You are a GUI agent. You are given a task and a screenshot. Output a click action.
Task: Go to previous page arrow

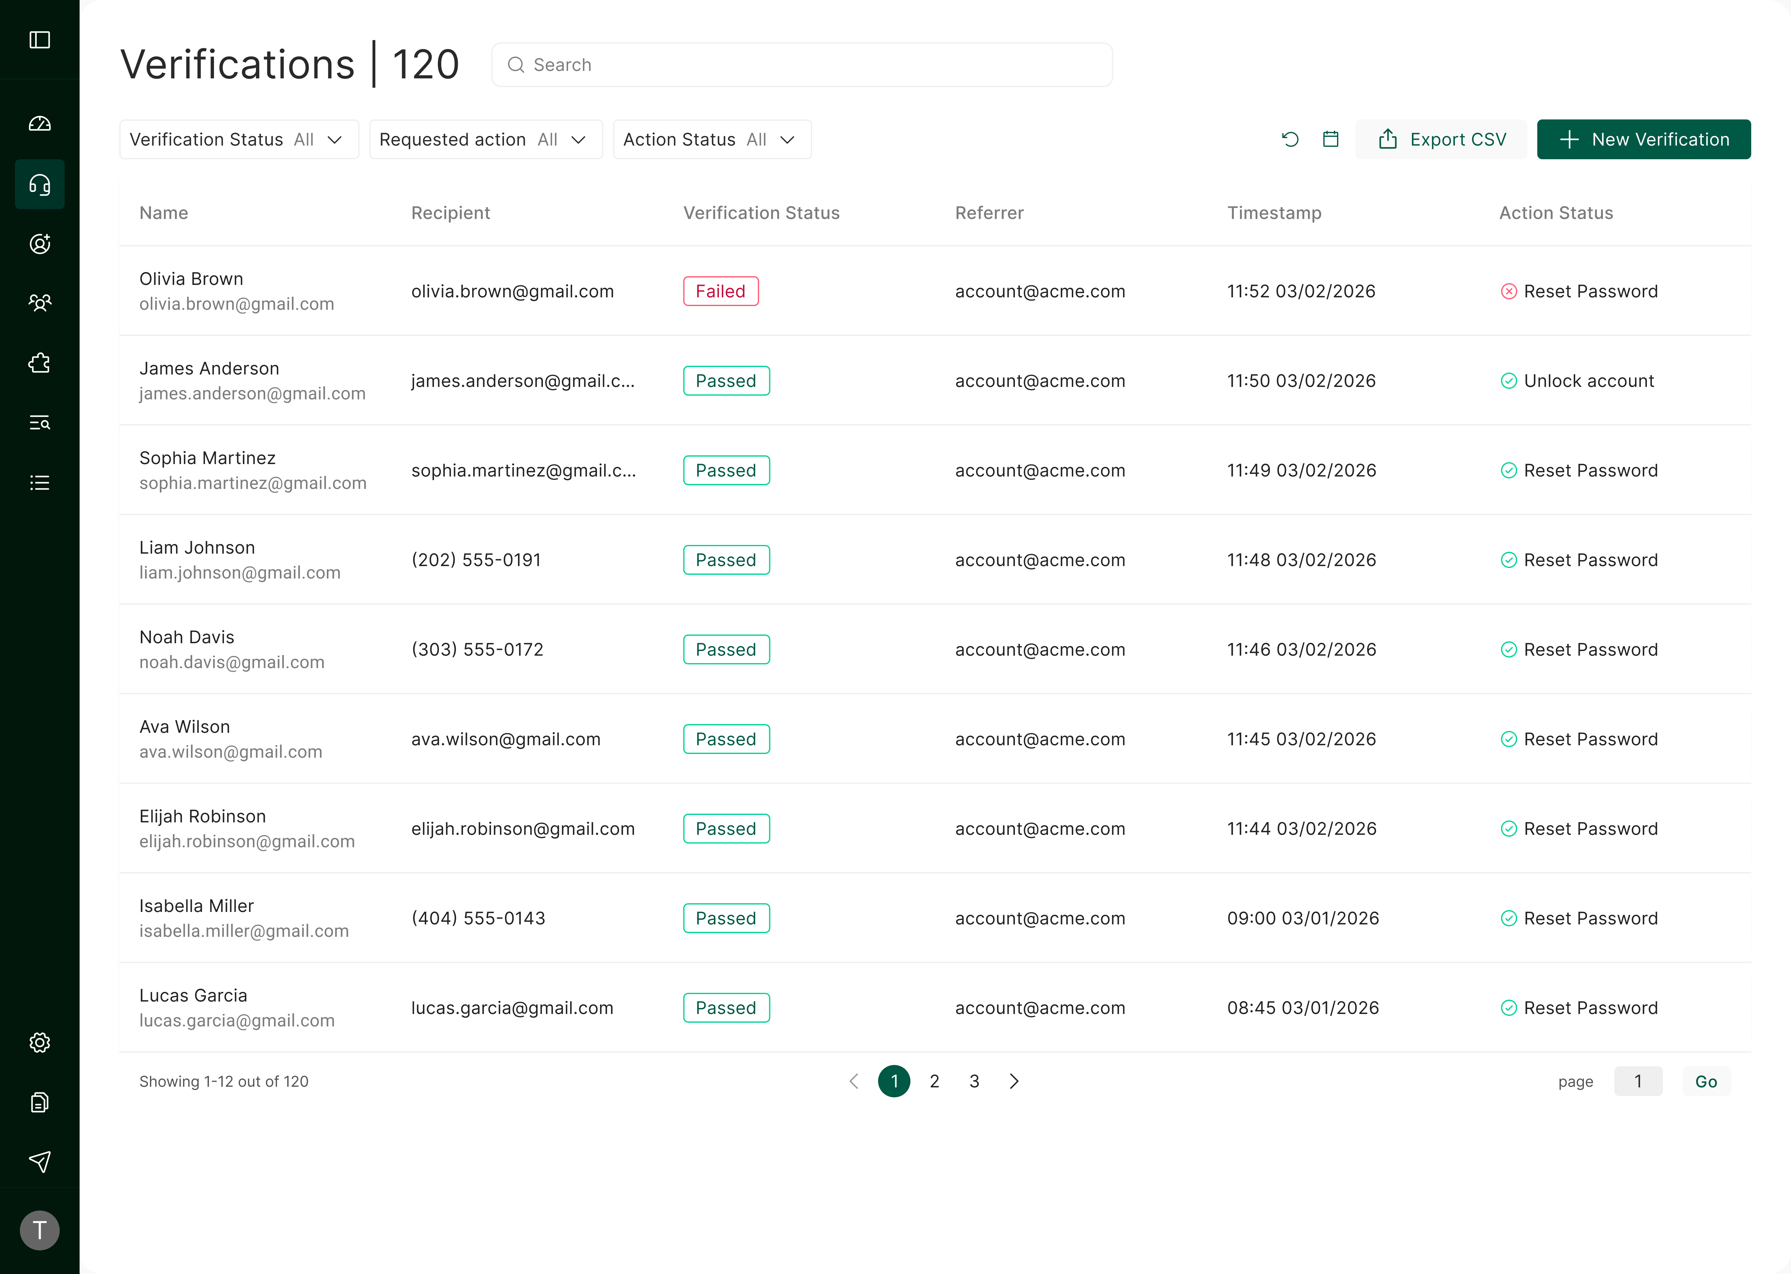(854, 1082)
